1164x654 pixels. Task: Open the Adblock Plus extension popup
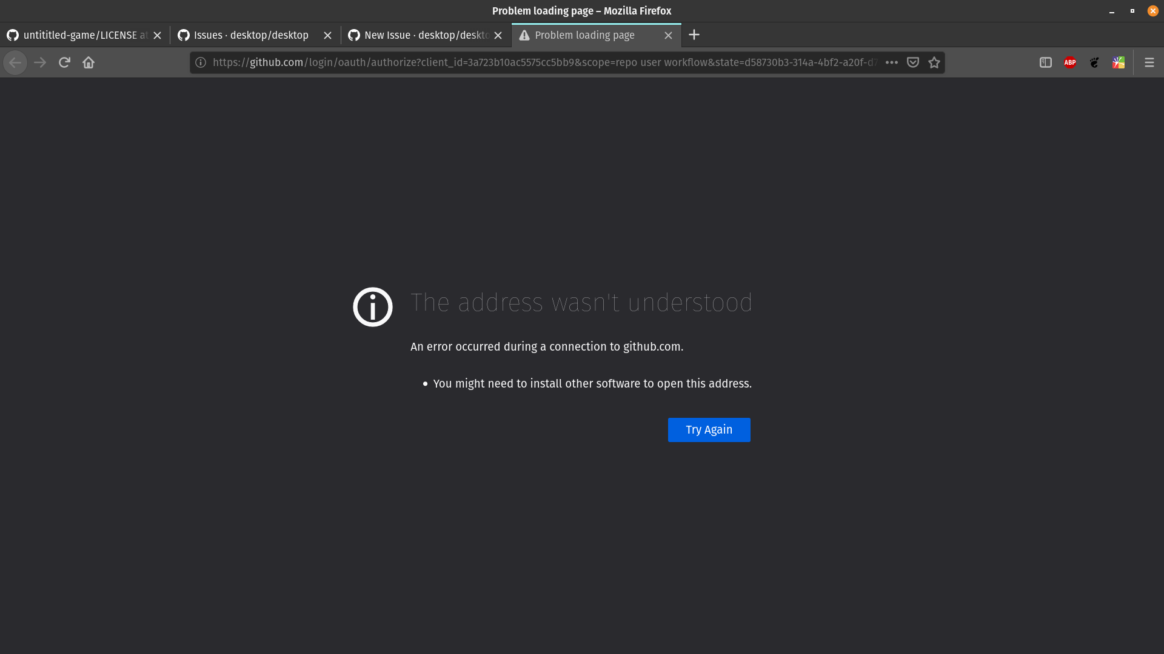point(1070,62)
